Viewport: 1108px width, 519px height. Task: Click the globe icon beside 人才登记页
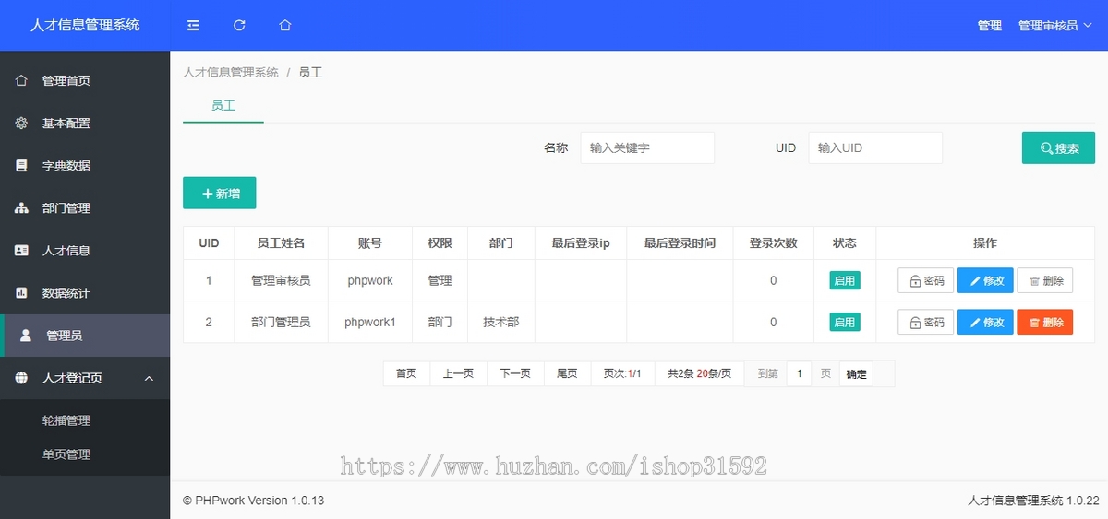pos(21,378)
